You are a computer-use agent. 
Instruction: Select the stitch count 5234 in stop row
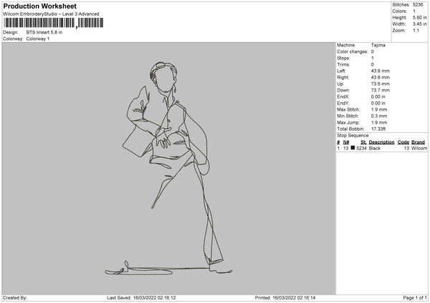pos(361,148)
